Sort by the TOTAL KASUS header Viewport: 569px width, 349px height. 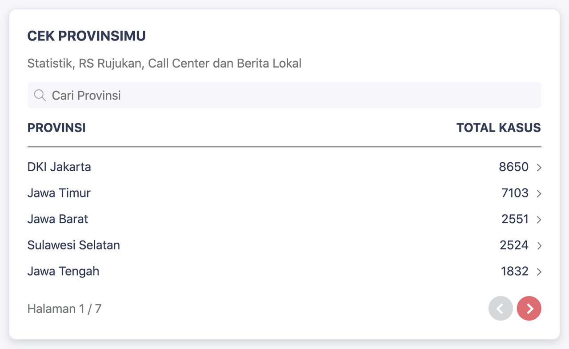coord(498,128)
